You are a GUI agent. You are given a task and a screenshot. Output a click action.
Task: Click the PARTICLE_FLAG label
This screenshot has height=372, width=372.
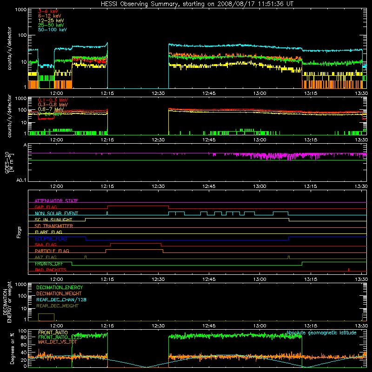52,251
